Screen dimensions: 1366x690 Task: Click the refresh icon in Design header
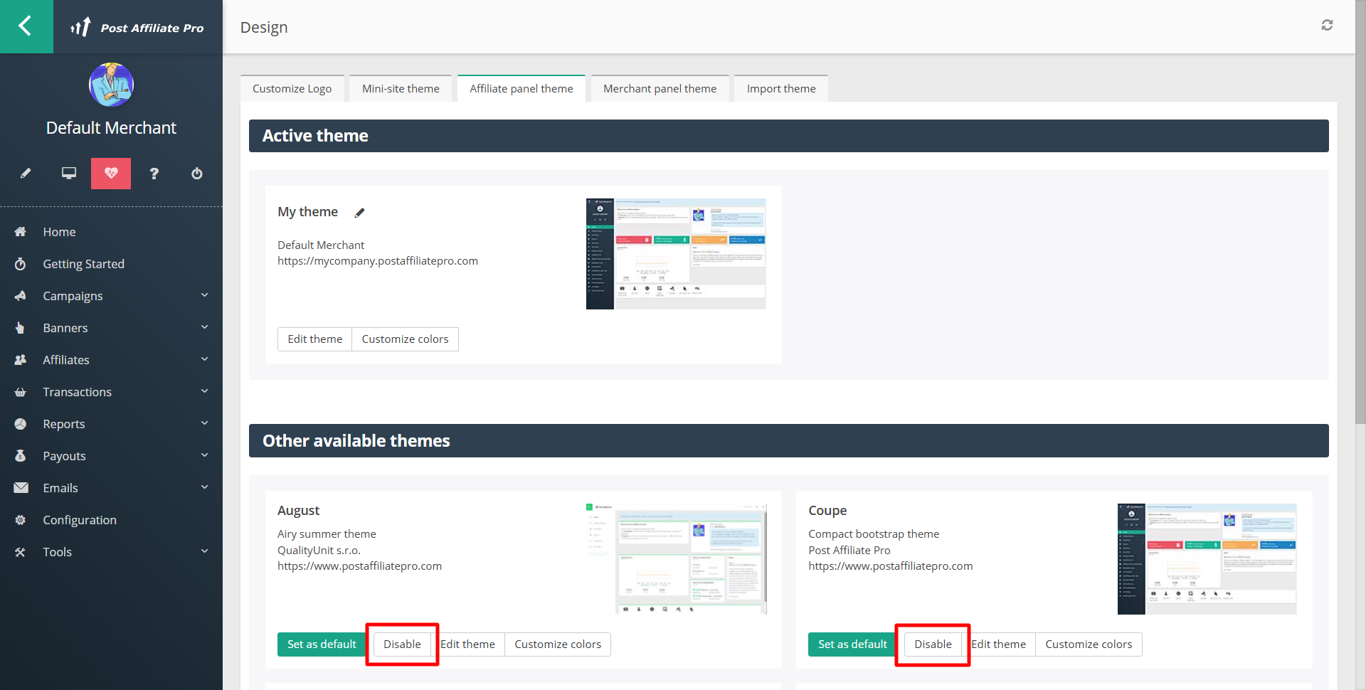coord(1327,26)
